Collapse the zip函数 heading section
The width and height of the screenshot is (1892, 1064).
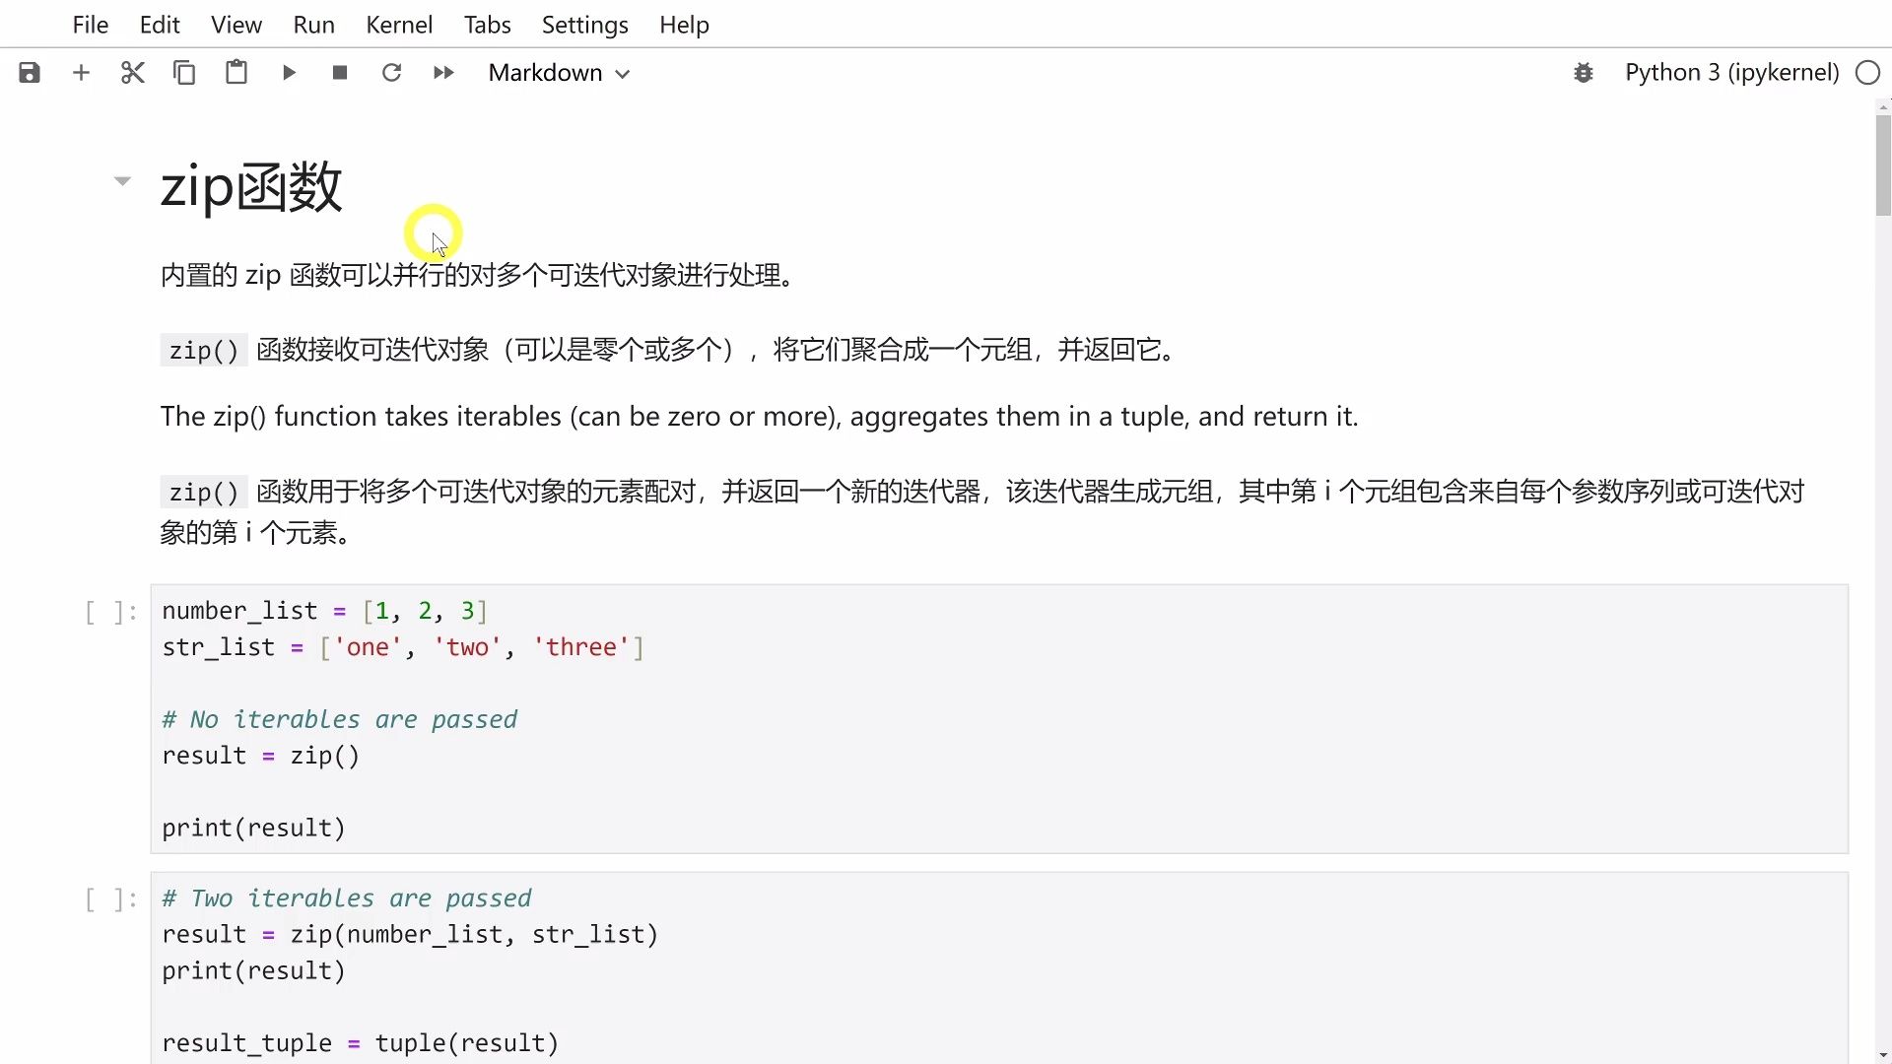pos(122,180)
